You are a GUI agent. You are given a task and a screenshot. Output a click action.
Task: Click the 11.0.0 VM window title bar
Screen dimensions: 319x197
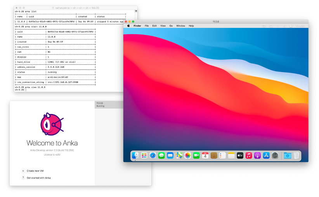click(x=216, y=22)
